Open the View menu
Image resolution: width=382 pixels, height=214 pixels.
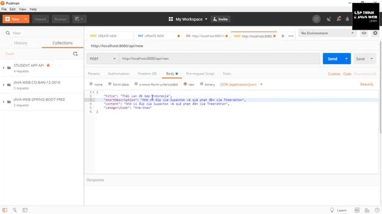click(x=23, y=10)
